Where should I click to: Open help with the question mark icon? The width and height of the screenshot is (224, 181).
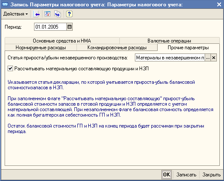coord(69,14)
